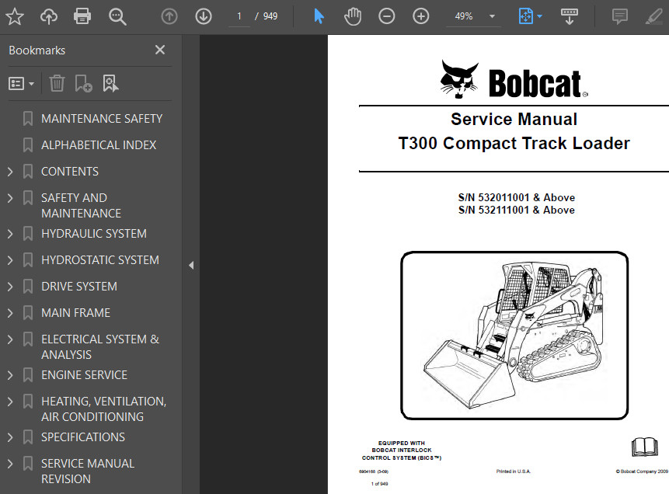Click 'Service Manual' title text
This screenshot has width=669, height=494.
[x=514, y=120]
